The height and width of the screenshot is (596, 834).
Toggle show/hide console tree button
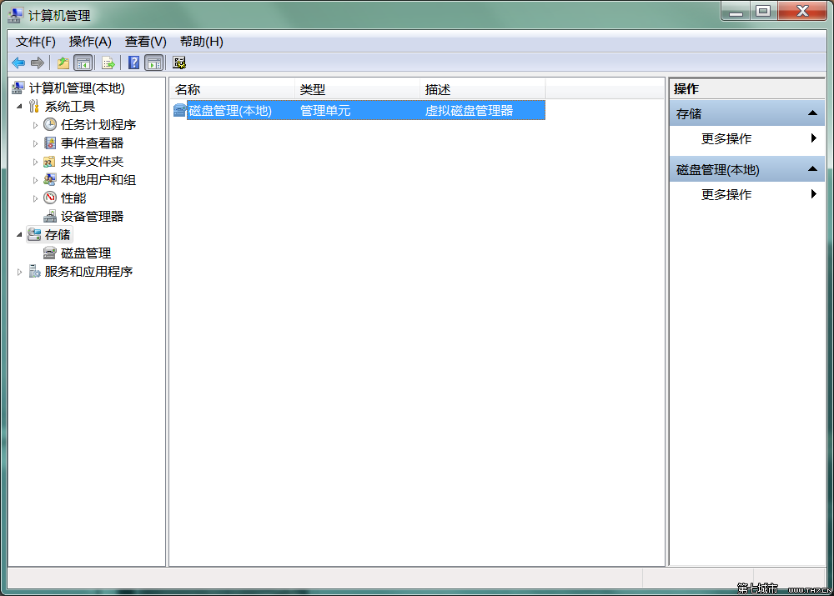pos(83,63)
